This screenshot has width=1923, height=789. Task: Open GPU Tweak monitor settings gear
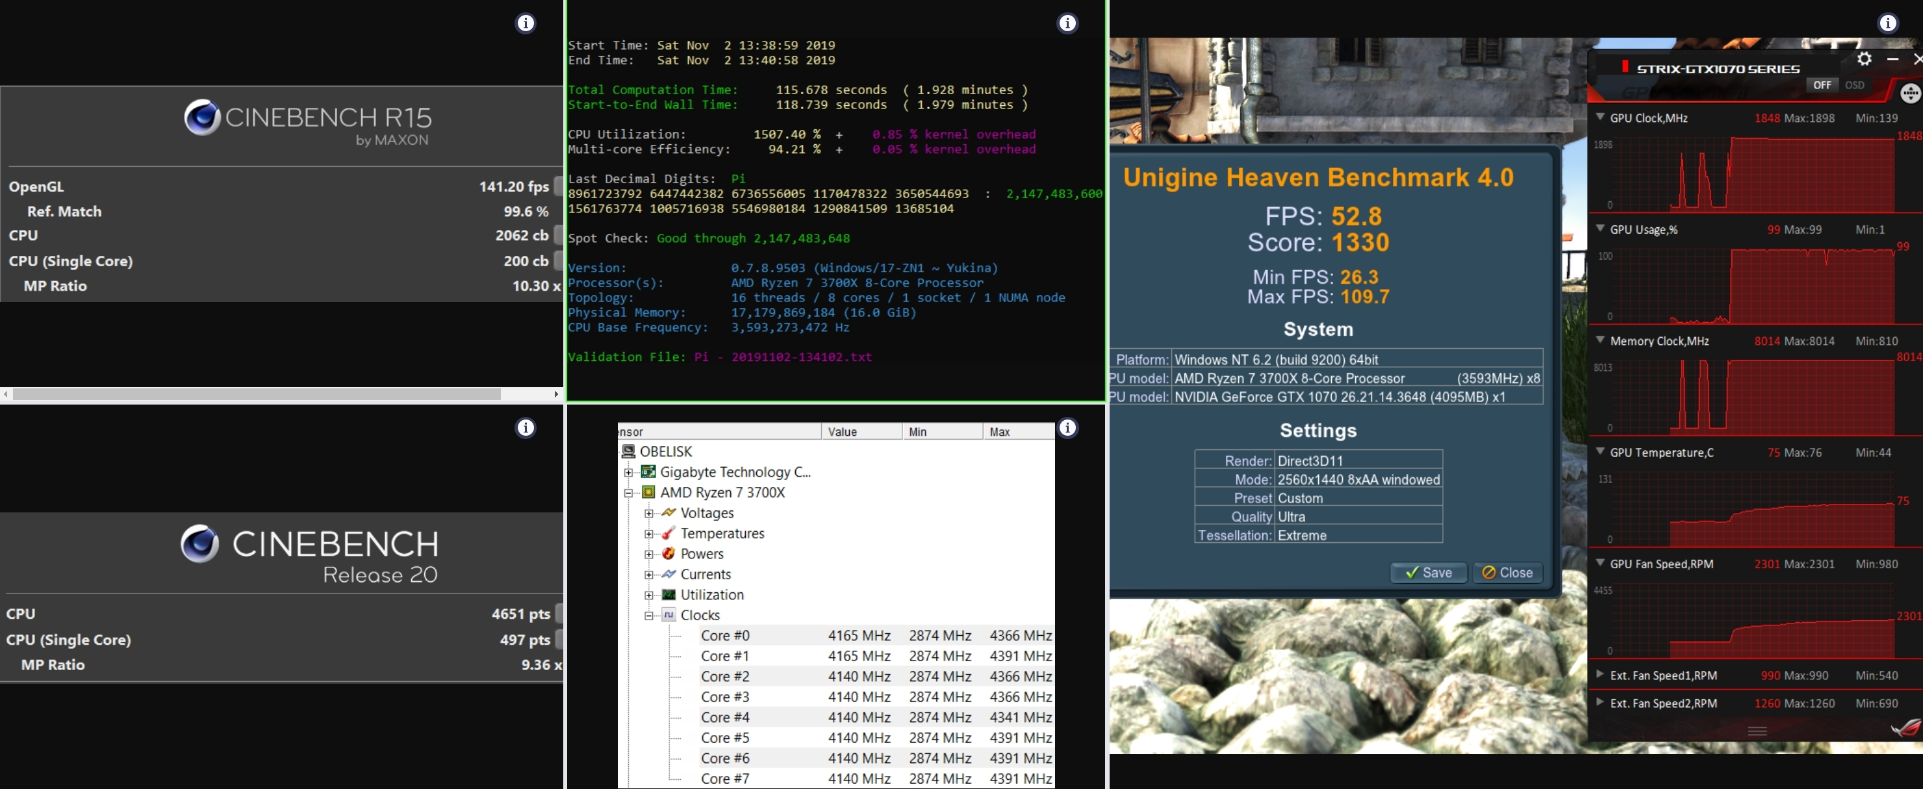coord(1864,59)
